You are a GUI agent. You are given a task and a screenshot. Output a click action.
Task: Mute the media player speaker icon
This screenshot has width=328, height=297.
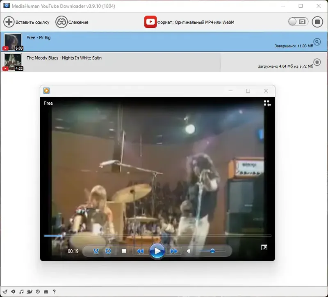pyautogui.click(x=189, y=251)
